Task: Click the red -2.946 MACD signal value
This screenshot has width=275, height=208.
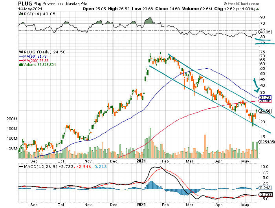Action: (84, 167)
